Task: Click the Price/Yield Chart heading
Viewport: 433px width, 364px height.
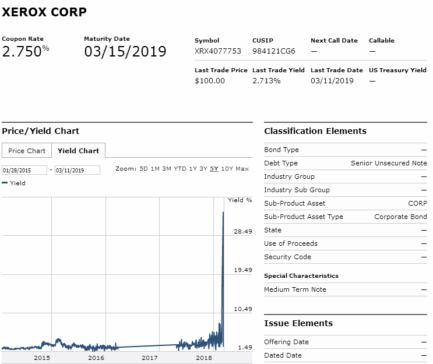Action: 40,131
